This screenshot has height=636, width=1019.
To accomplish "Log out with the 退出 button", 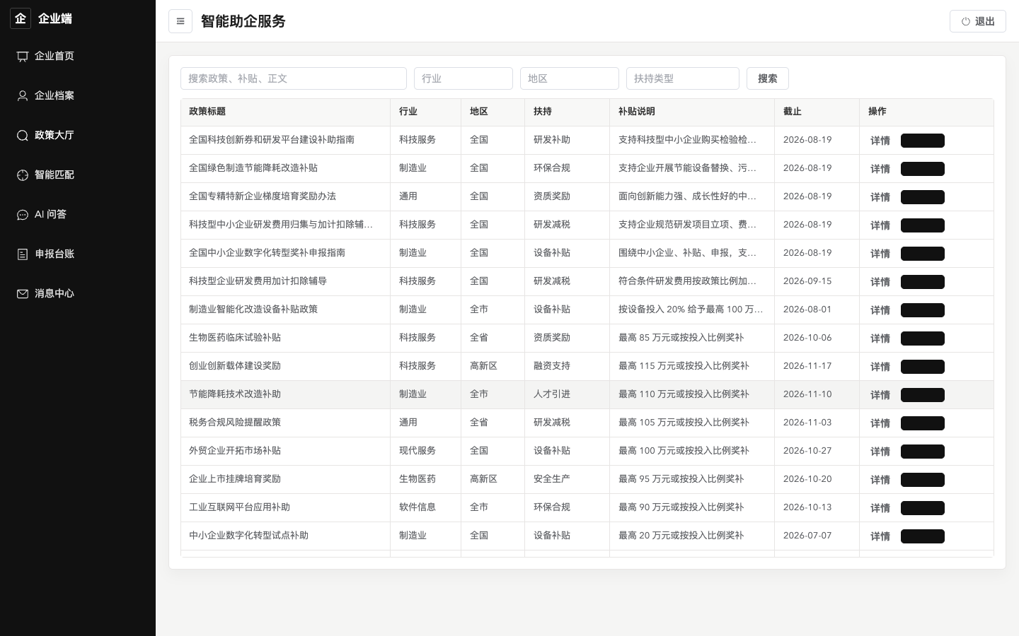I will (x=978, y=21).
